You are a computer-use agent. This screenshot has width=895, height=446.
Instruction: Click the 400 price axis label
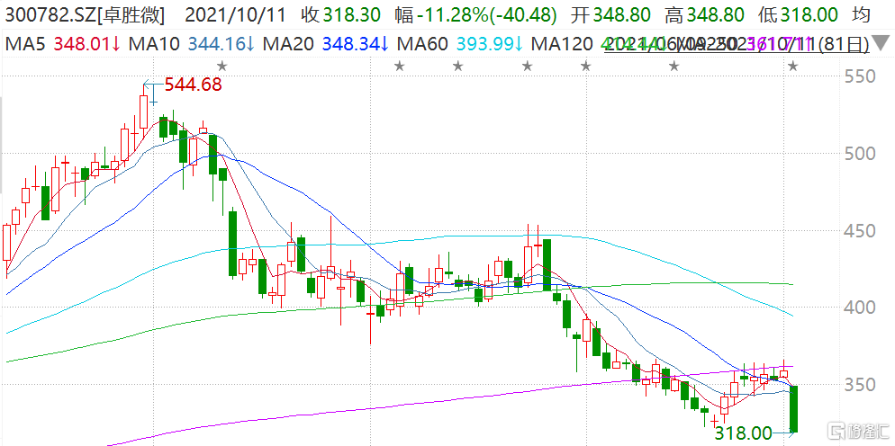[x=858, y=308]
